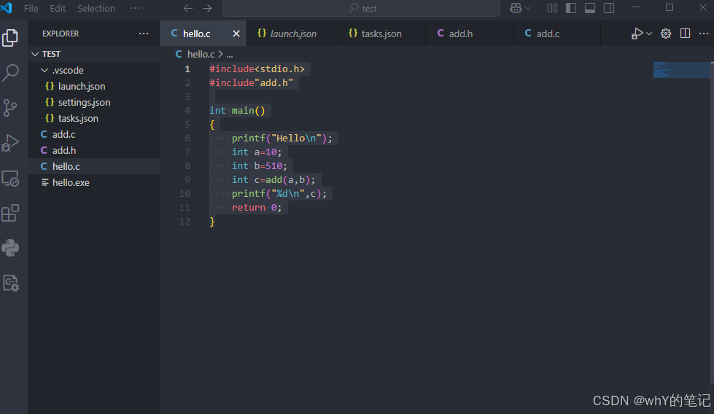Image resolution: width=714 pixels, height=414 pixels.
Task: Open the Run and Debug view icon
Action: pos(10,143)
